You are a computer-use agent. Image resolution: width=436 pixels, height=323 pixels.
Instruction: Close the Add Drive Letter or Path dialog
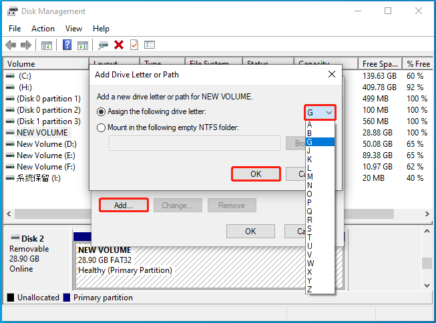(331, 74)
